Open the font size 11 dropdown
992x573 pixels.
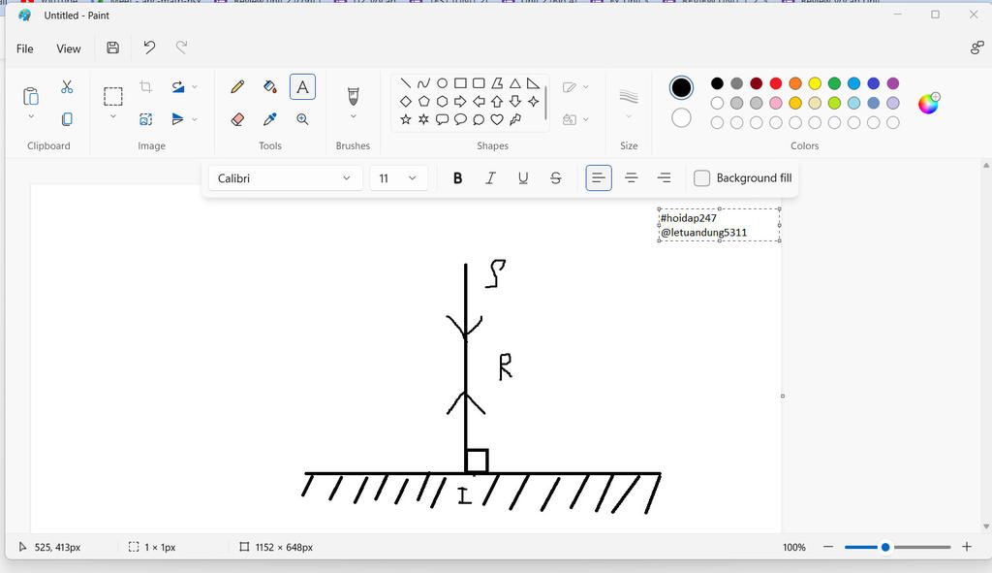398,178
